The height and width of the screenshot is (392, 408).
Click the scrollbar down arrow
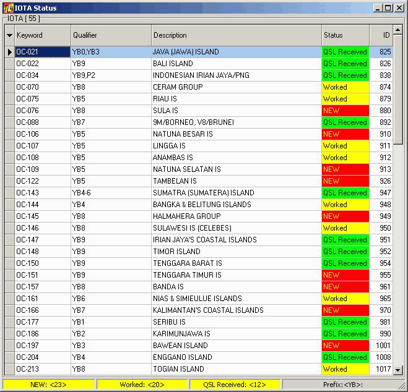(397, 370)
